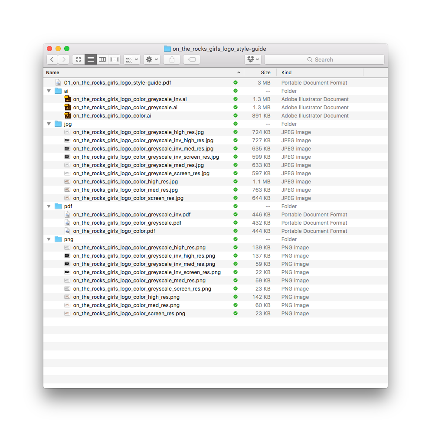Go forward with the toolbar forward arrow
Screen dimensions: 432x432
point(64,59)
